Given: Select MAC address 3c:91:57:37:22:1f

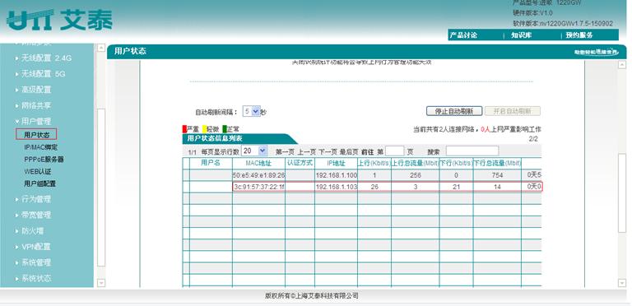Looking at the screenshot, I should (x=259, y=187).
